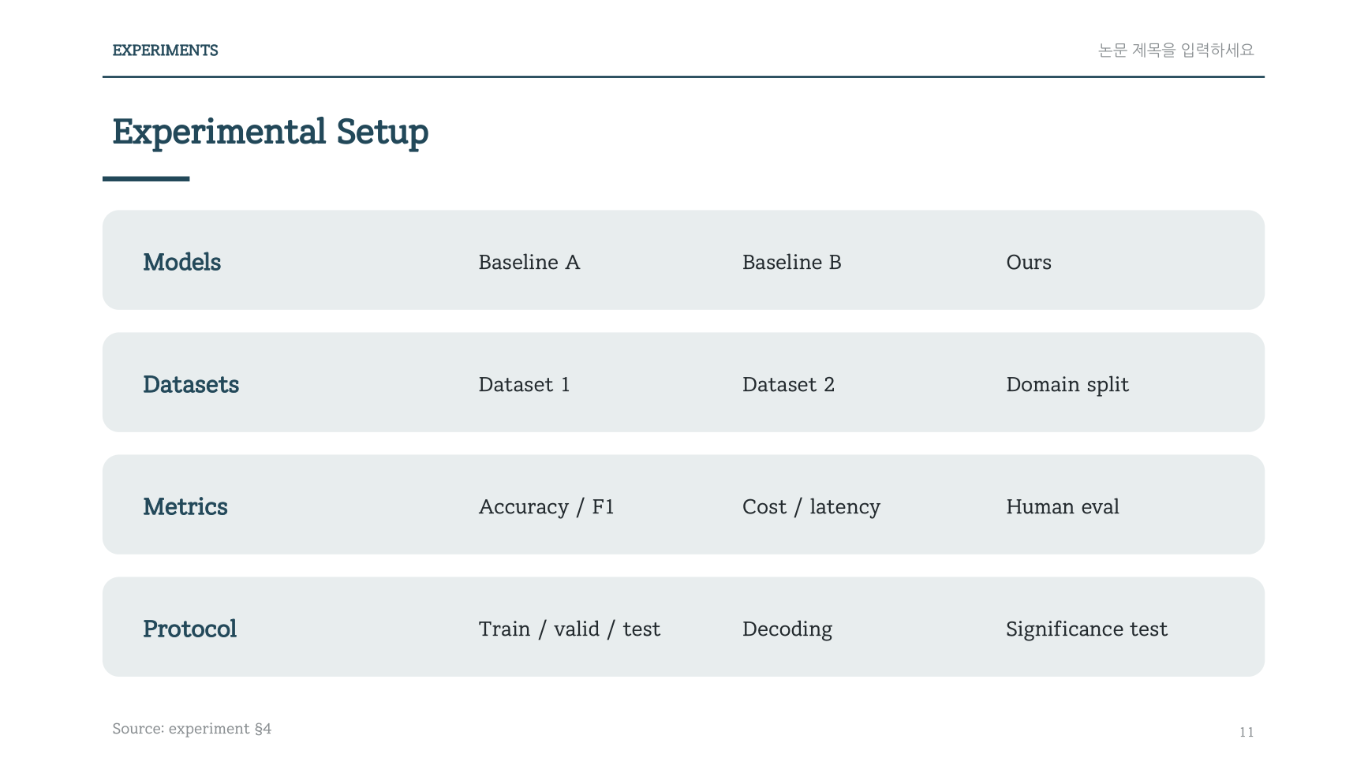Click the Accuracy / F1 text

coord(546,507)
